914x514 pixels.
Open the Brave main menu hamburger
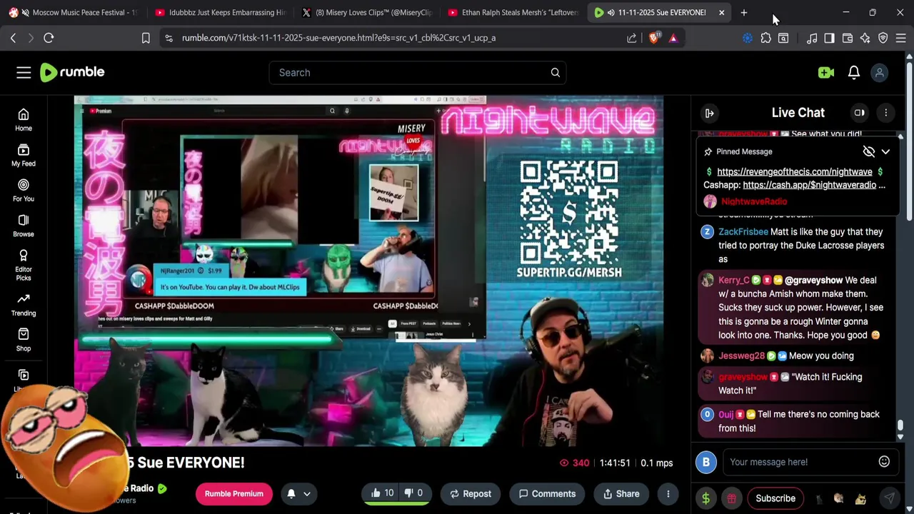(x=900, y=38)
